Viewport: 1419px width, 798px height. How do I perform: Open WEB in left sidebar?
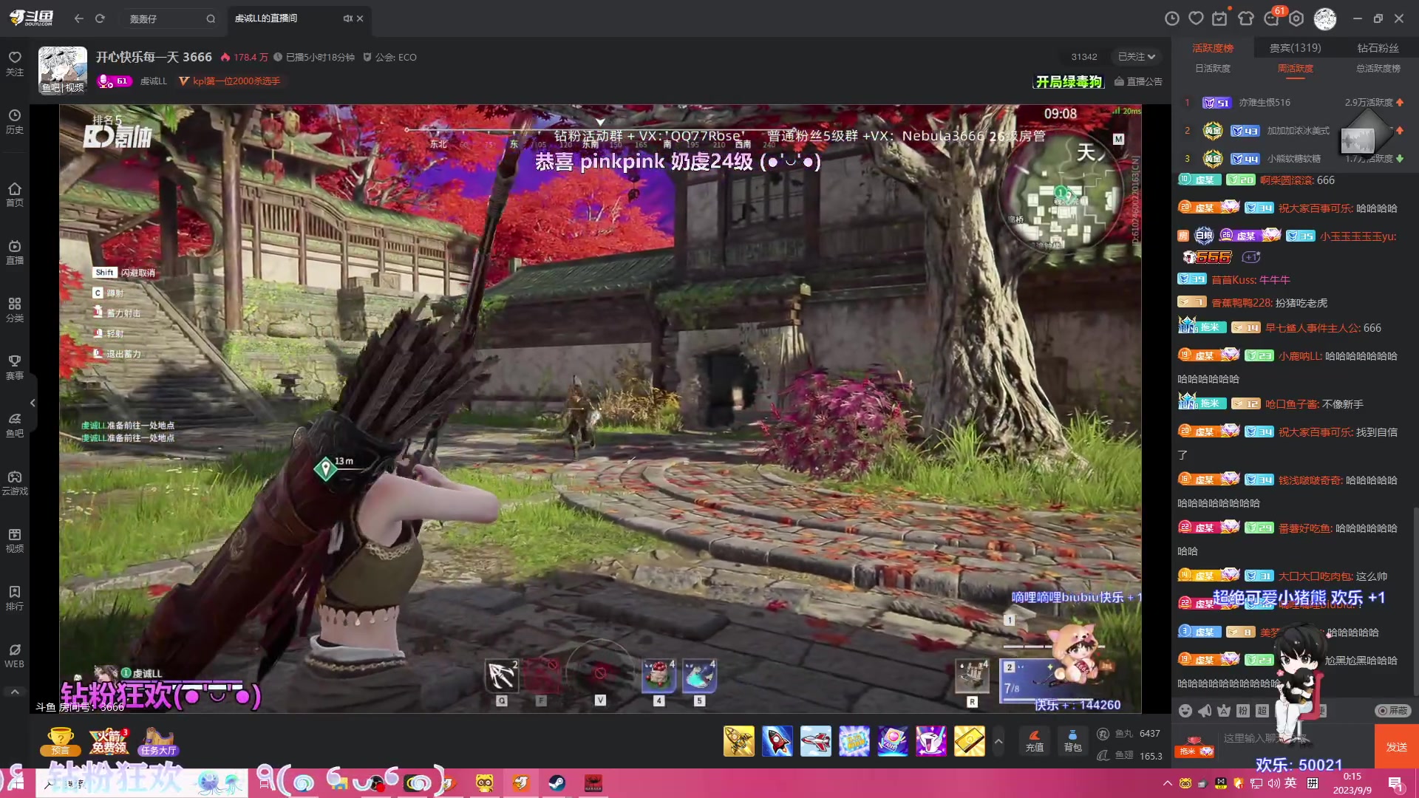[15, 655]
